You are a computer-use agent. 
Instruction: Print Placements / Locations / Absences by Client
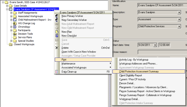(149, 87)
